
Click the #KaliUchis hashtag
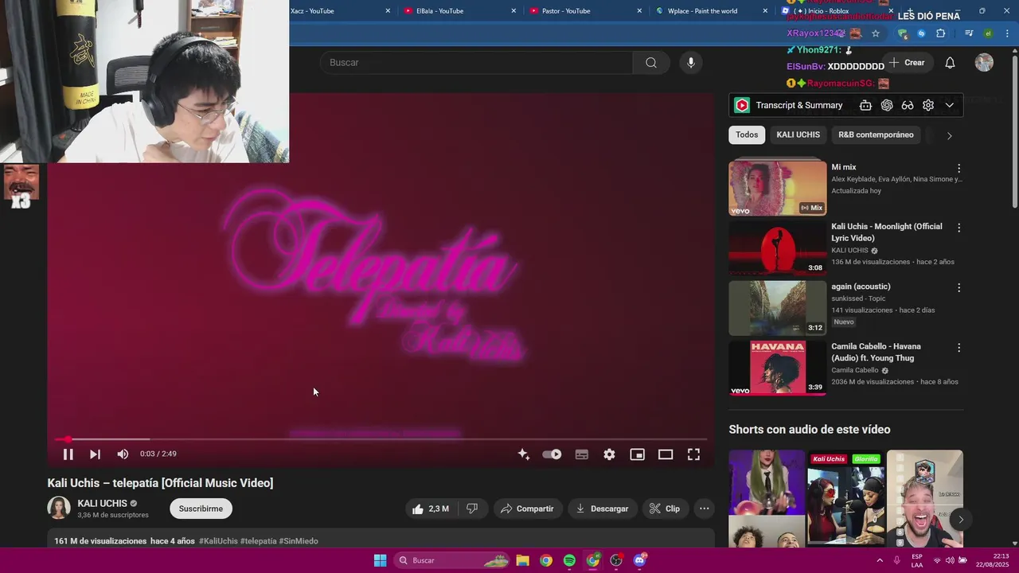click(x=218, y=541)
